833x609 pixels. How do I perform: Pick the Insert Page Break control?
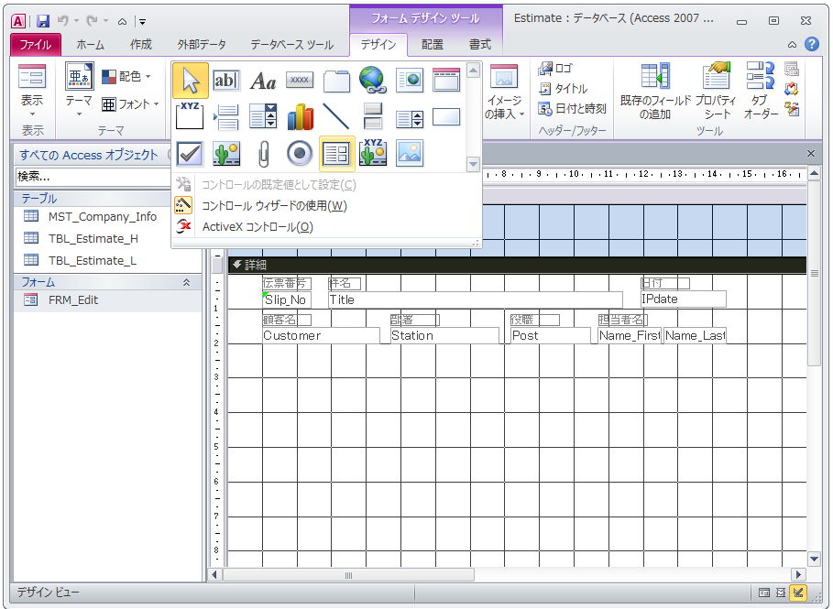226,117
